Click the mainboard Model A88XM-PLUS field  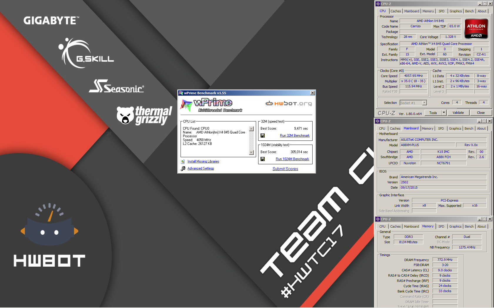[x=427, y=145]
